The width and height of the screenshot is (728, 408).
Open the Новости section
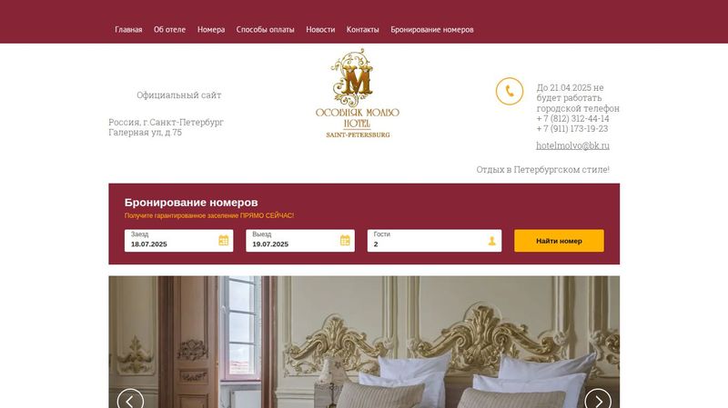point(320,30)
